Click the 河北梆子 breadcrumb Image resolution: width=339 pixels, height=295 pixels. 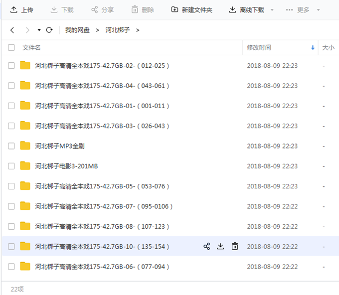(x=118, y=30)
